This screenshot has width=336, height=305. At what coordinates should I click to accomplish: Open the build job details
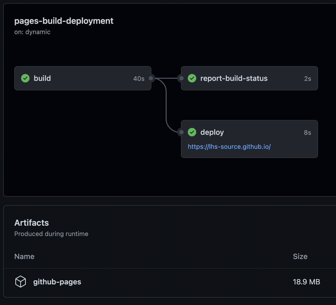coord(42,78)
